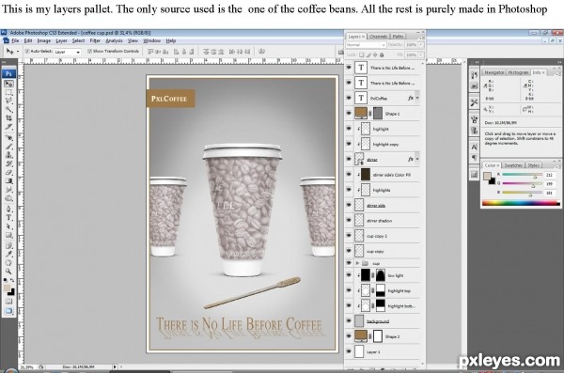Open the Opacity slider arrow

pyautogui.click(x=421, y=45)
